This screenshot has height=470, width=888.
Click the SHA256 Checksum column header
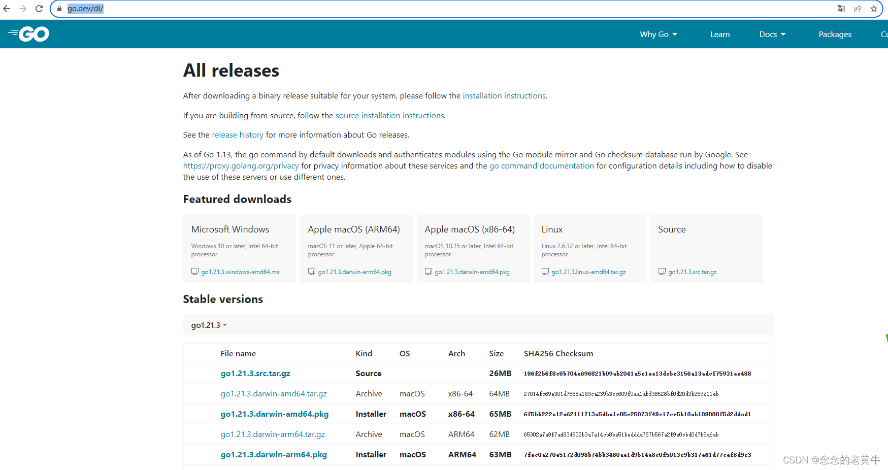(x=558, y=354)
